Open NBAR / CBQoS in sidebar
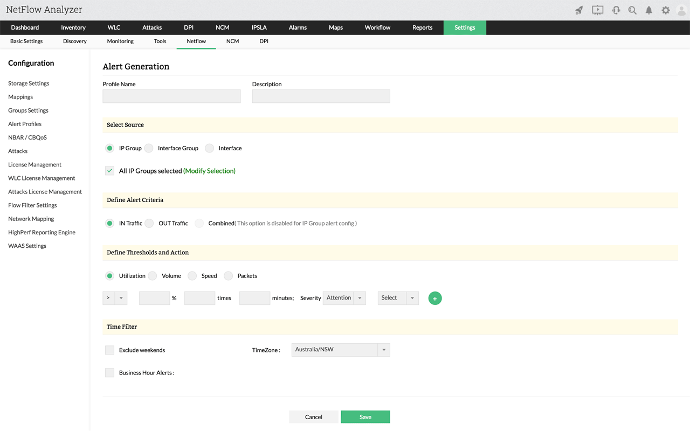The height and width of the screenshot is (431, 690). pos(27,137)
